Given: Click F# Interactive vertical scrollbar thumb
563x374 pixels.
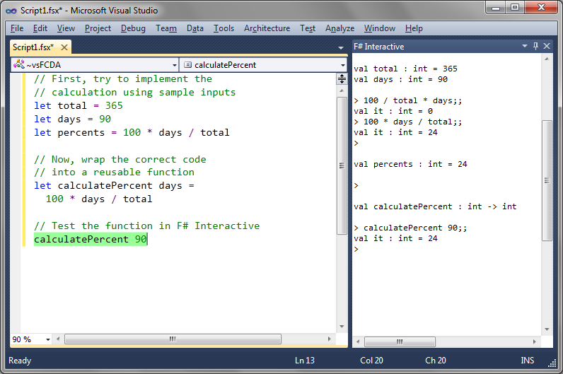Looking at the screenshot, I should click(x=547, y=180).
